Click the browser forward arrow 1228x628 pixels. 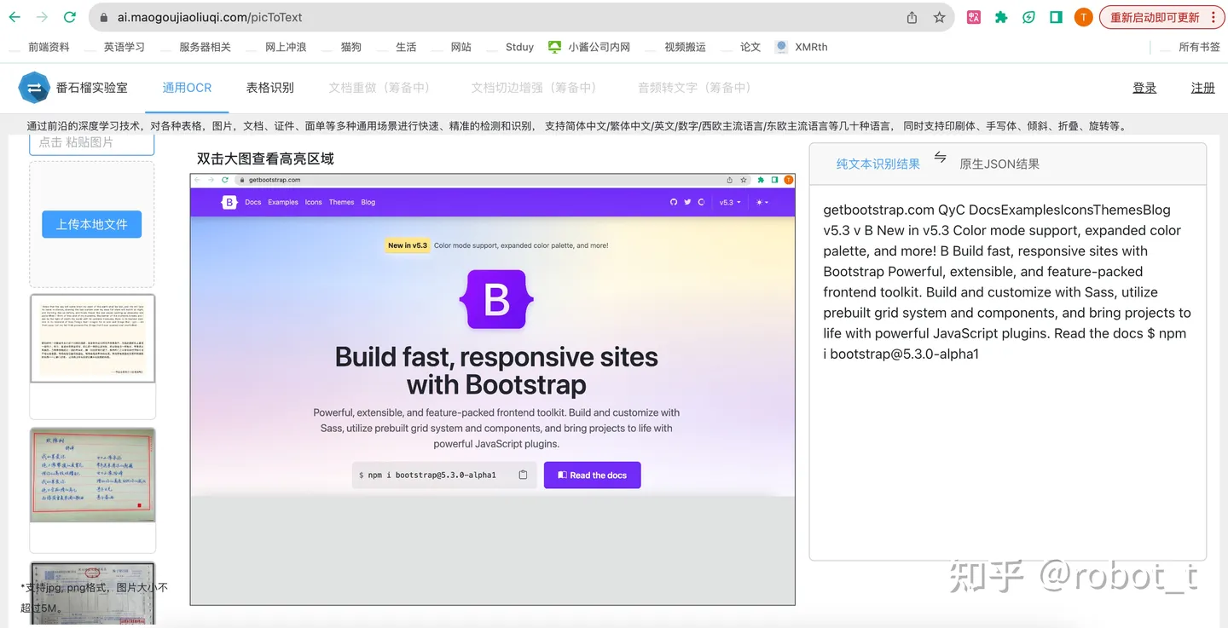pyautogui.click(x=42, y=17)
